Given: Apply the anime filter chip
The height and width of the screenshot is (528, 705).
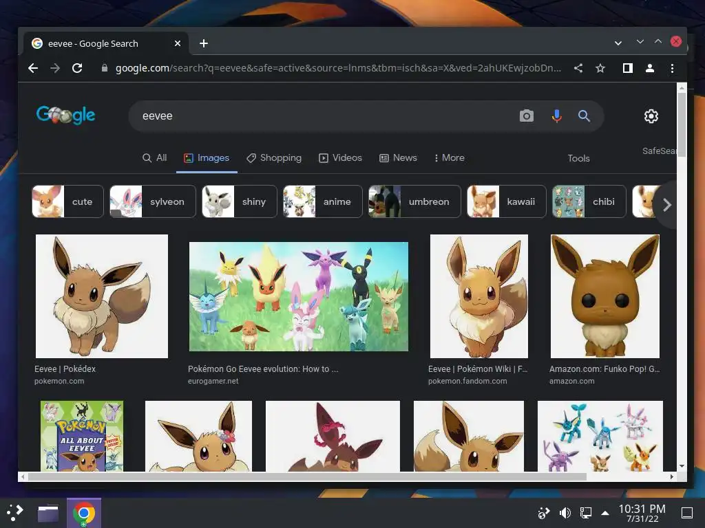Looking at the screenshot, I should click(323, 201).
